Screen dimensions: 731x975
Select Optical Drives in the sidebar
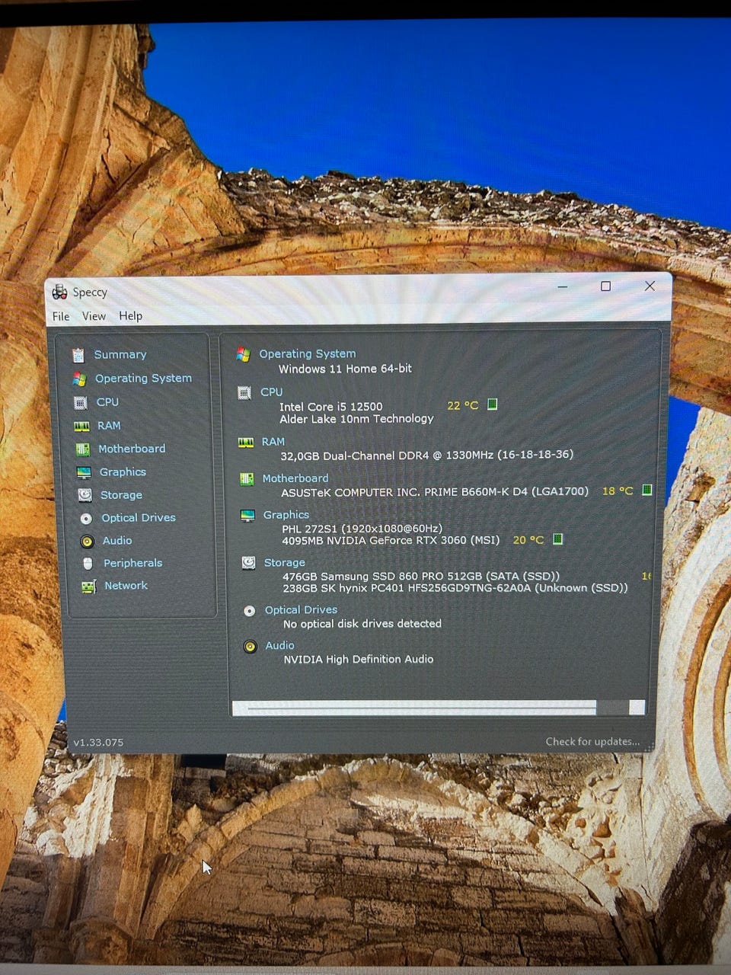[139, 517]
